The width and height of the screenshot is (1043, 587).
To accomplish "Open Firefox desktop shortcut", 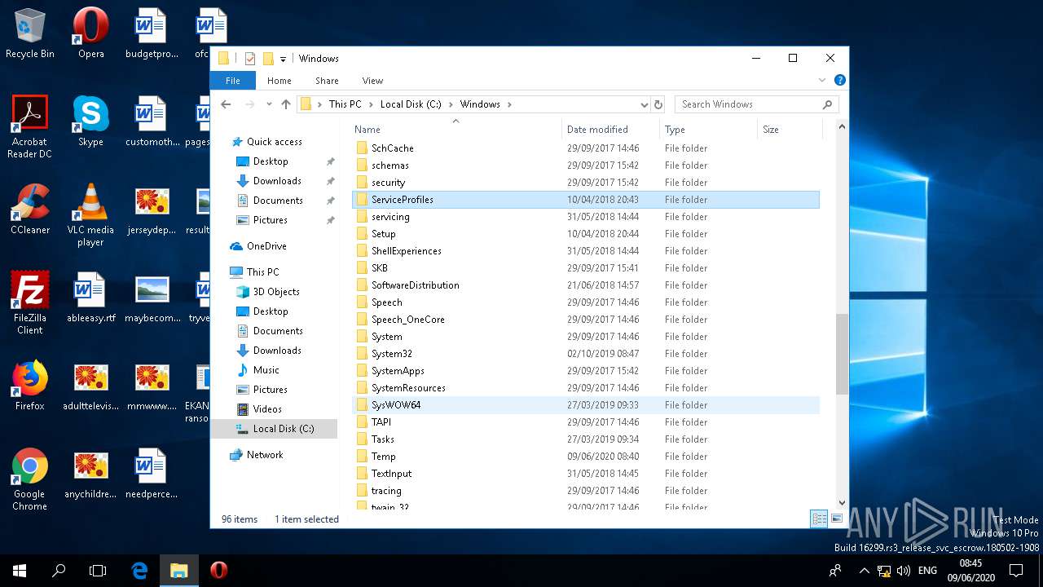I will 29,386.
